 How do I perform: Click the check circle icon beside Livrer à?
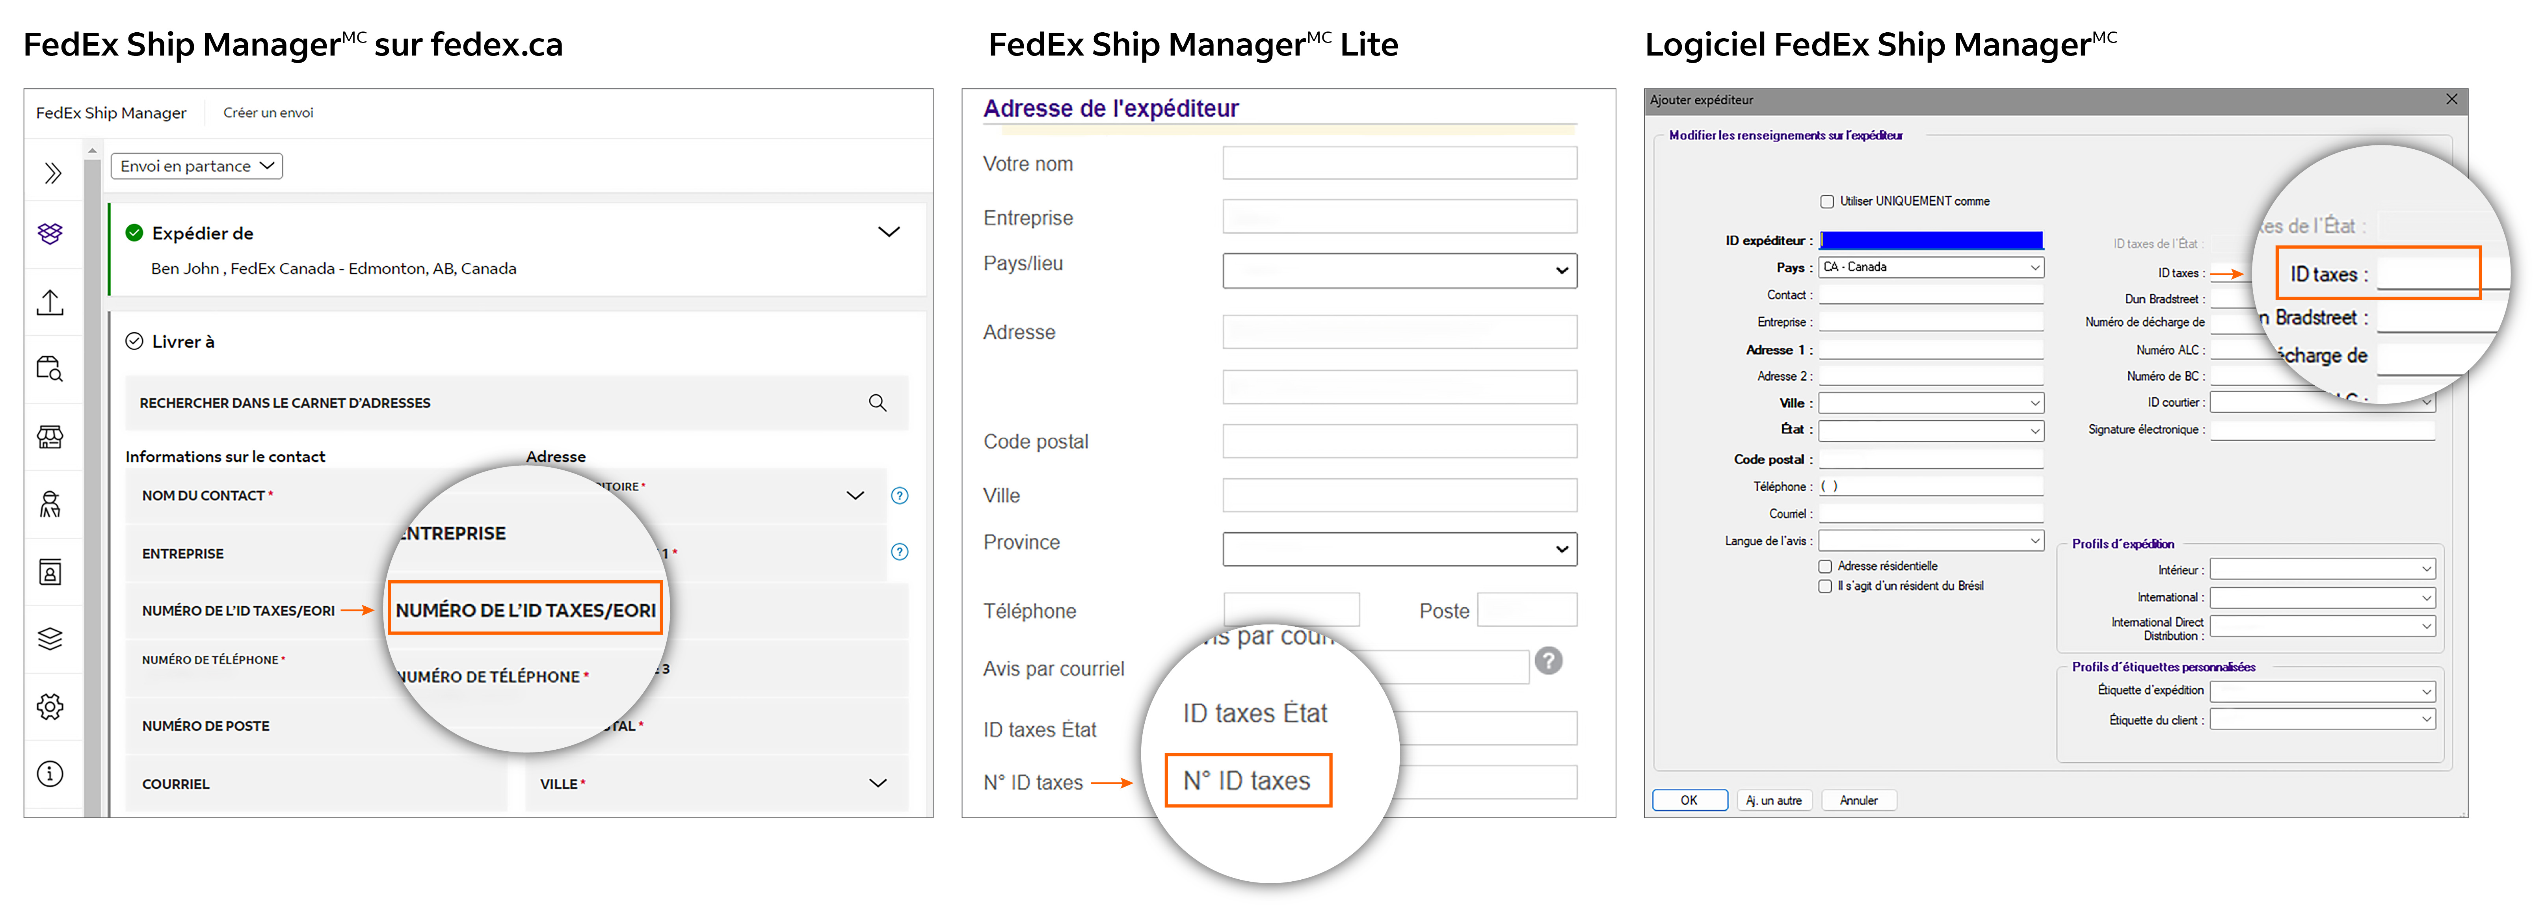(x=135, y=341)
